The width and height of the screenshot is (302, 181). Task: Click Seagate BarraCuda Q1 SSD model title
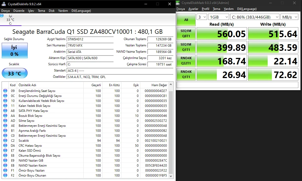tap(88, 31)
